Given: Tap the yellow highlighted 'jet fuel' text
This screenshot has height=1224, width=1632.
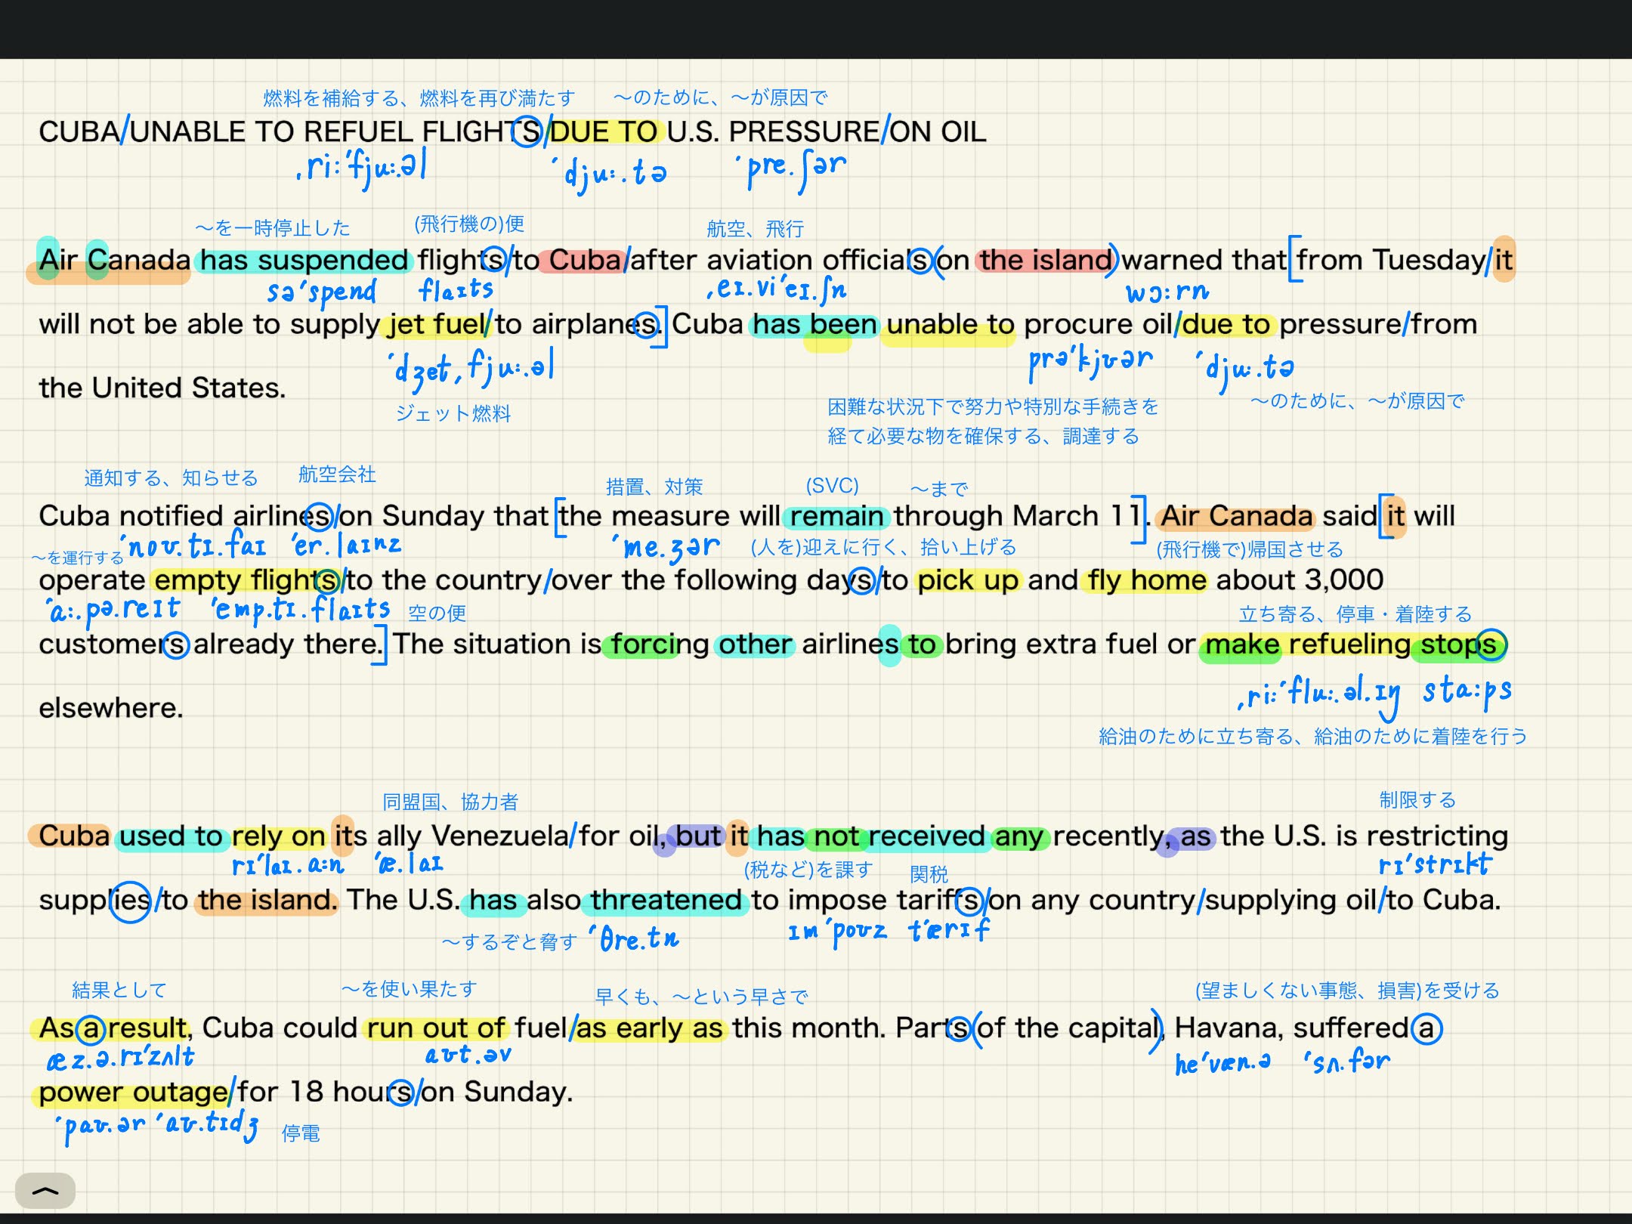Looking at the screenshot, I should pos(437,325).
